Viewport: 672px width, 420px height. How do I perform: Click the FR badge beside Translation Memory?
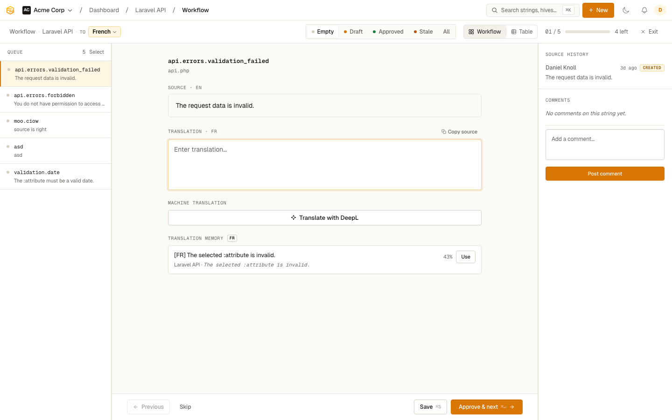232,238
